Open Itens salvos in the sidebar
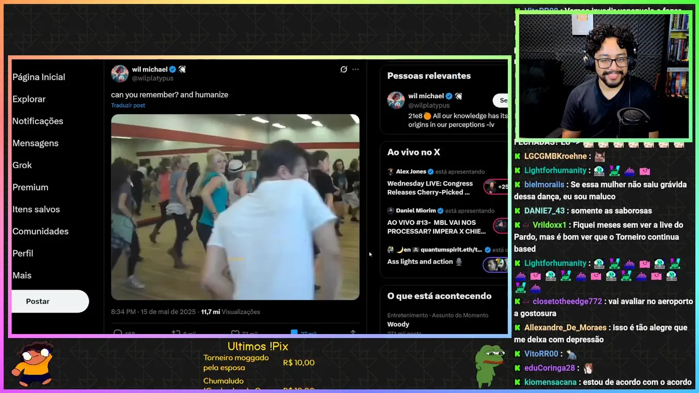Image resolution: width=699 pixels, height=393 pixels. click(36, 209)
